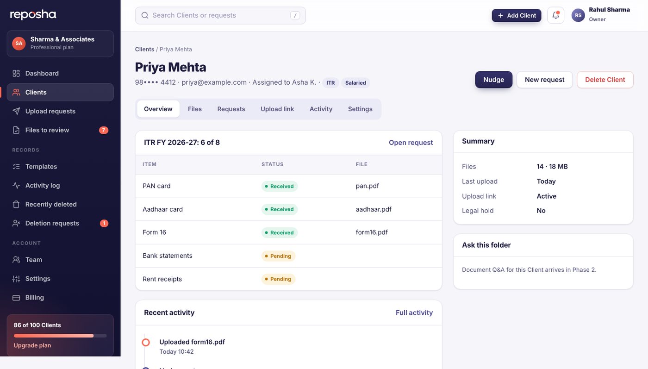Click the aadhaar.pdf file name
Screen dimensions: 648x369
point(374,209)
